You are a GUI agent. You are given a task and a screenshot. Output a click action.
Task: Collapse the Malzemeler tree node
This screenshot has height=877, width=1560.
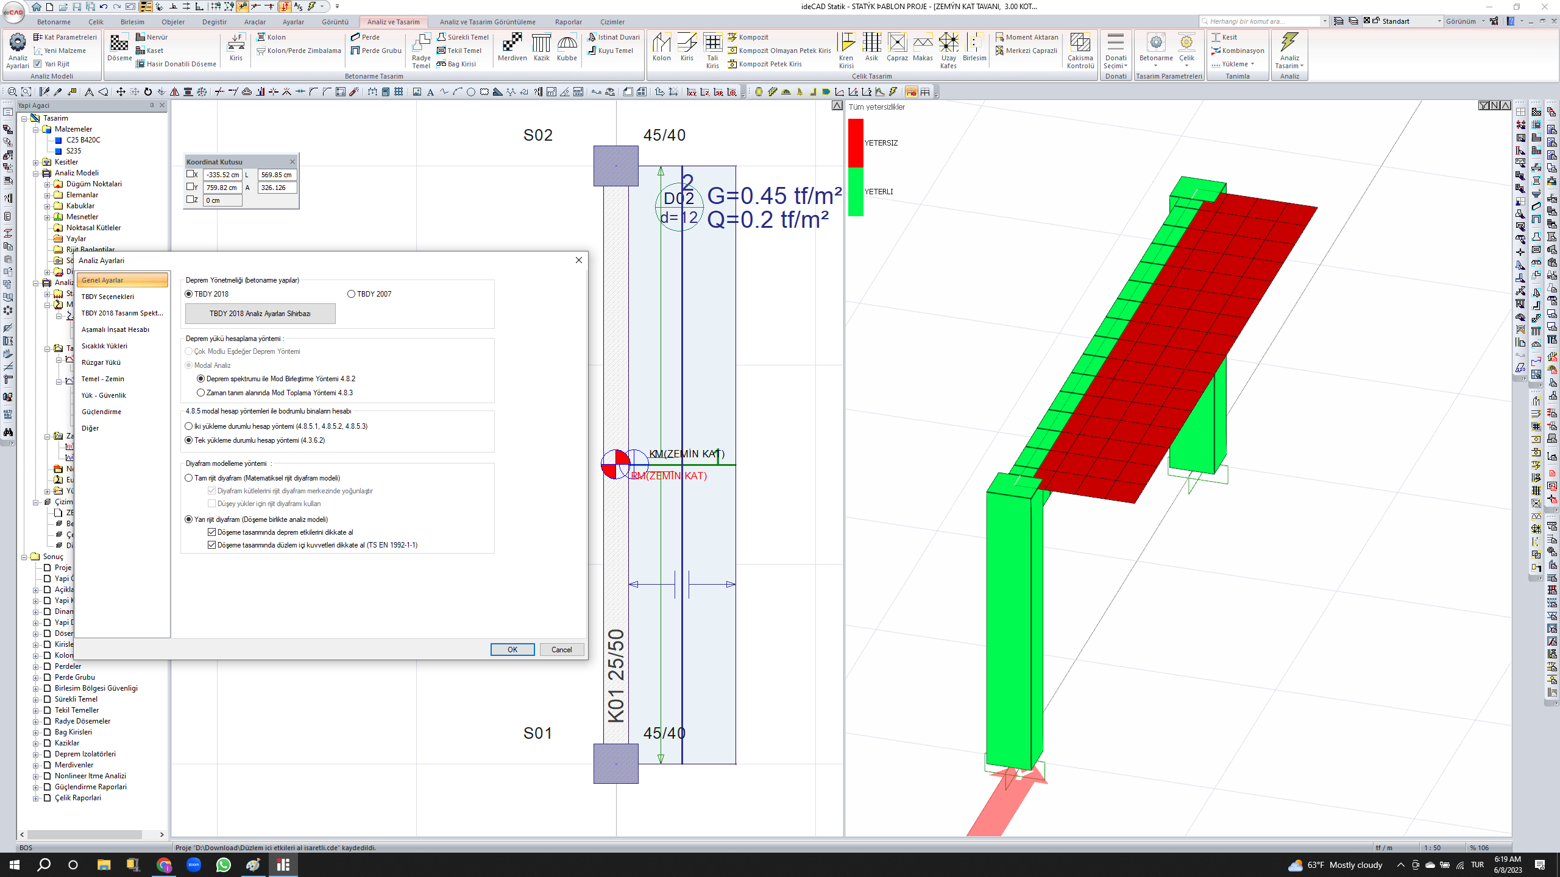(x=36, y=129)
